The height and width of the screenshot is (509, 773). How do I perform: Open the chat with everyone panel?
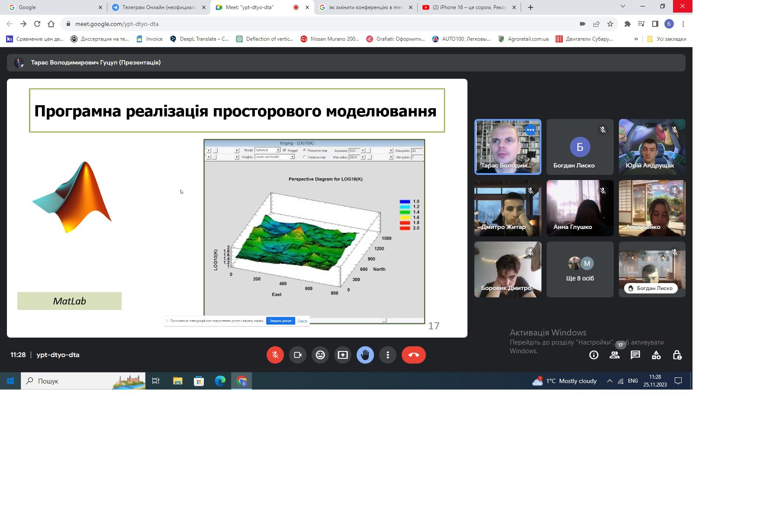pyautogui.click(x=635, y=355)
